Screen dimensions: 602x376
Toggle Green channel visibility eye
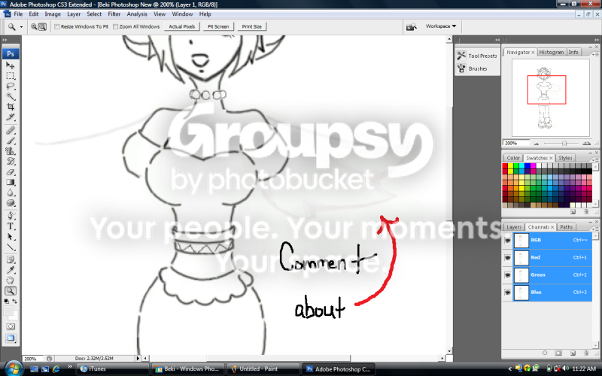point(507,275)
